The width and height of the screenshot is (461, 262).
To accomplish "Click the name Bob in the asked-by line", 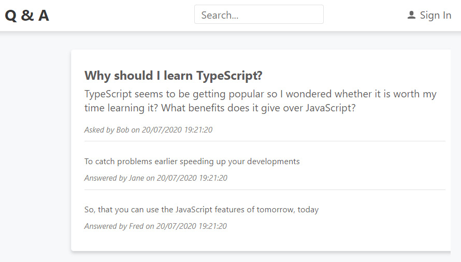I will coord(122,130).
